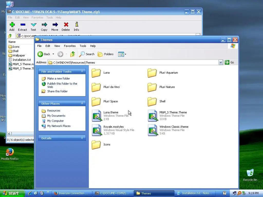The height and width of the screenshot is (197, 263).
Task: Click the taskbar clock showing 9:19 PM
Action: (253, 193)
